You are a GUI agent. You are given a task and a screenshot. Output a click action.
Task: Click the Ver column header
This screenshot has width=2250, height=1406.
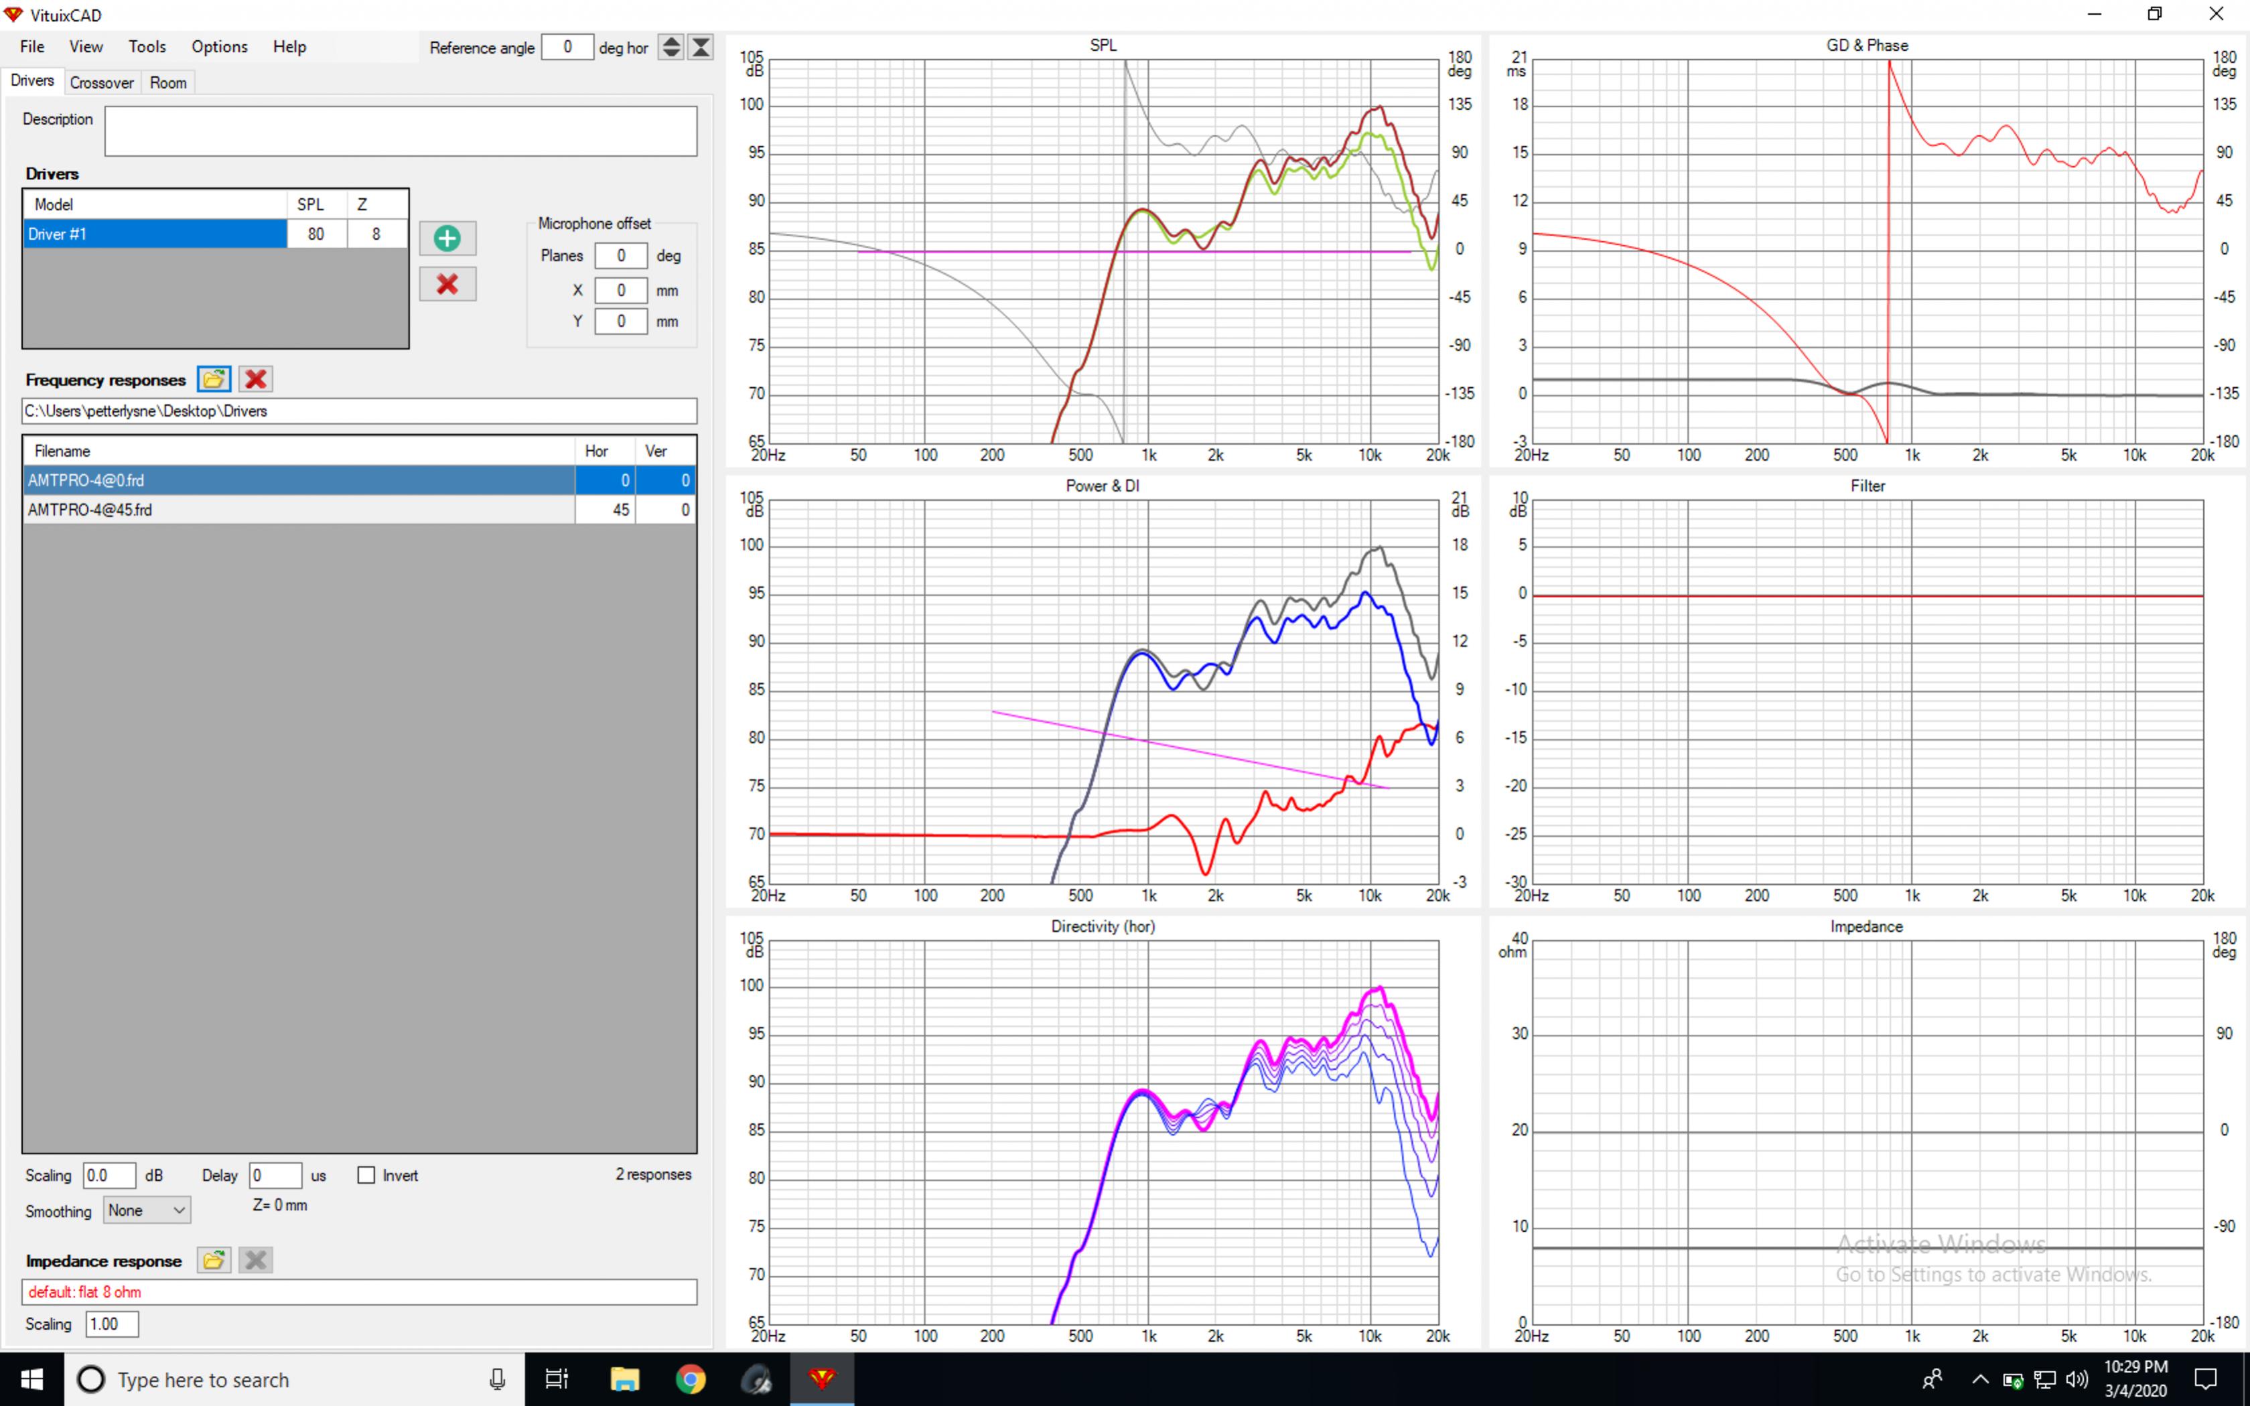tap(666, 451)
